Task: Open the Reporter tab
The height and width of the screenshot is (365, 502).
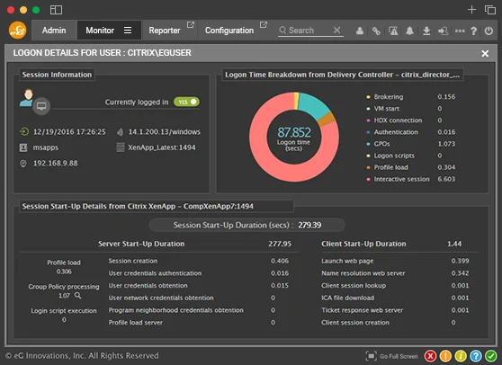Action: 165,31
